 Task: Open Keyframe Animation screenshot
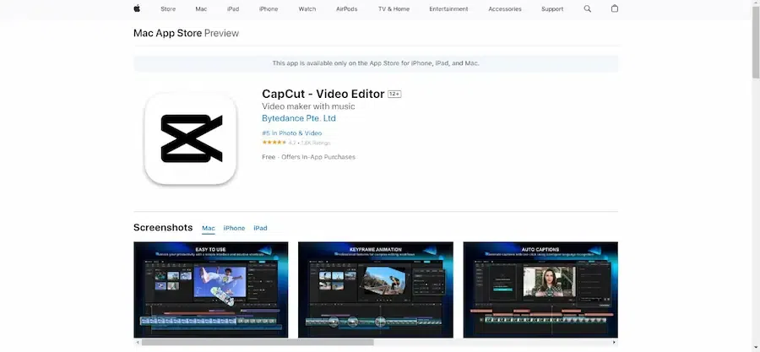click(376, 290)
